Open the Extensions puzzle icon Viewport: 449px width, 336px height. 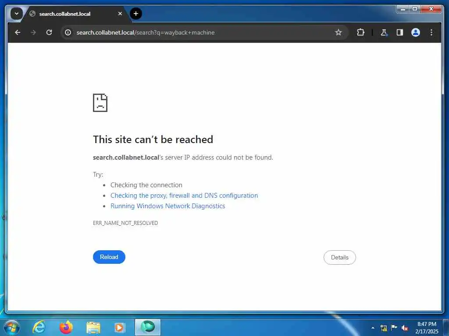point(360,32)
